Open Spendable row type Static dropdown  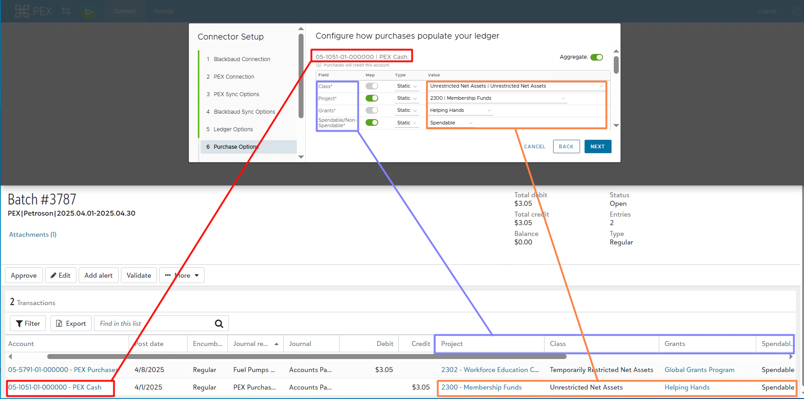(407, 123)
